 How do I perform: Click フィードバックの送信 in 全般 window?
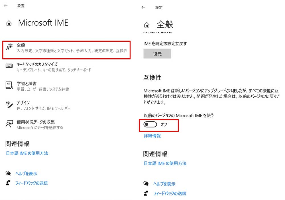pyautogui.click(x=170, y=193)
